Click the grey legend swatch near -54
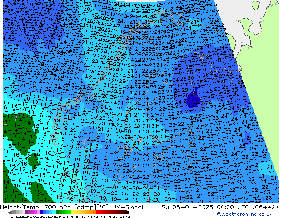This screenshot has width=282, height=218. 14,212
